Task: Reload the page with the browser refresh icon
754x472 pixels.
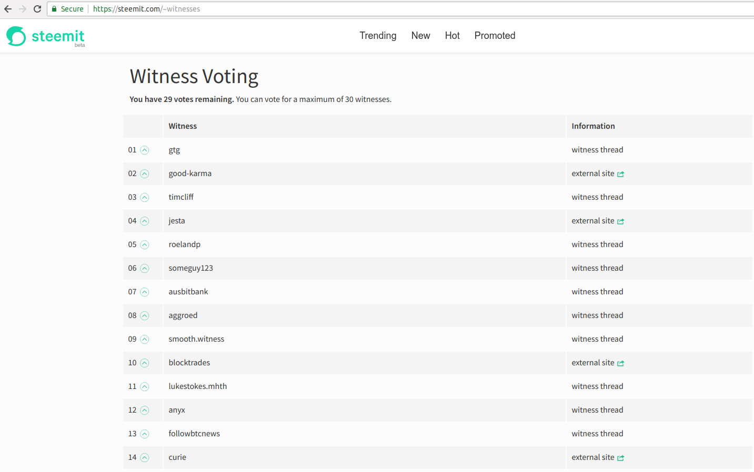Action: point(37,9)
